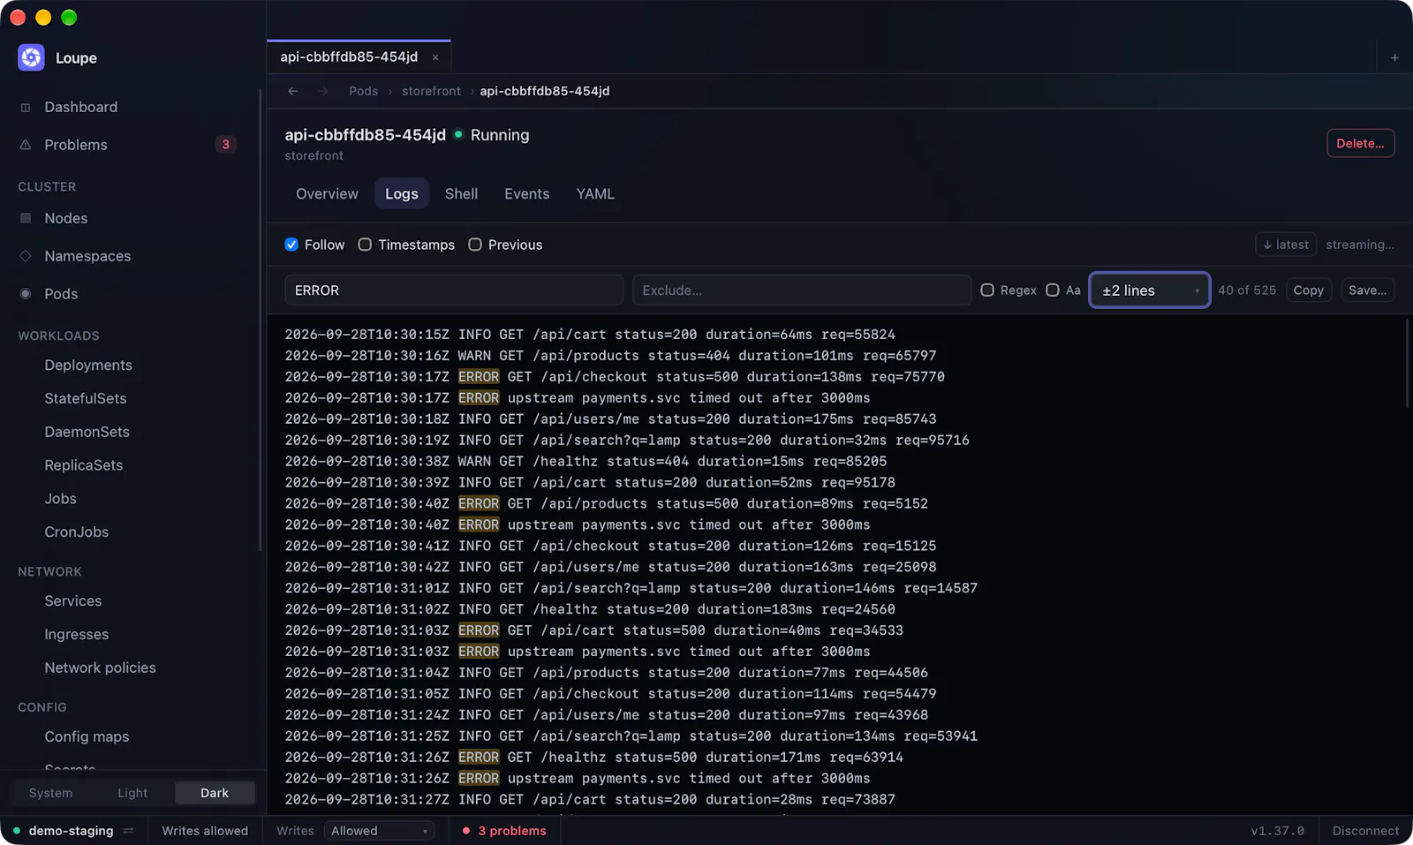Viewport: 1413px width, 845px height.
Task: Enable the Aa case-sensitive checkbox
Action: click(1053, 290)
